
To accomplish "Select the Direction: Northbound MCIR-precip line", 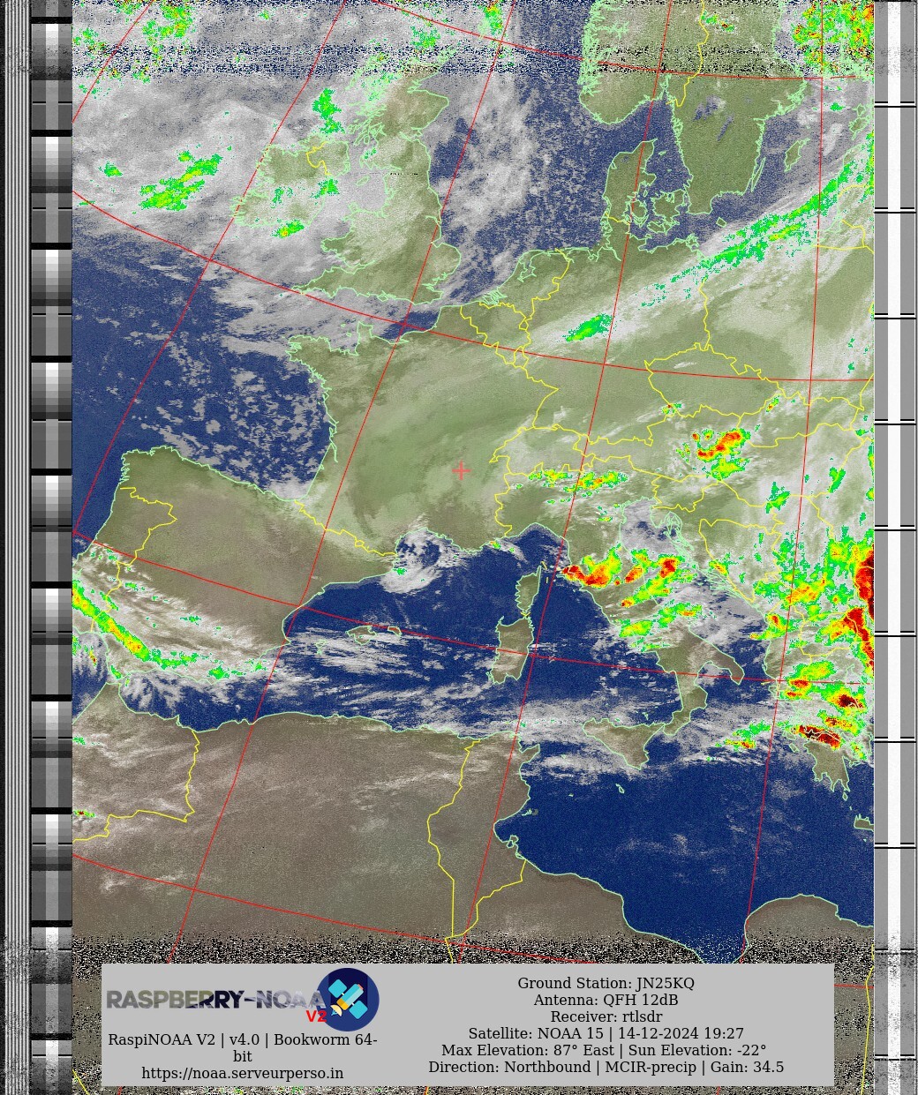I will point(606,1067).
